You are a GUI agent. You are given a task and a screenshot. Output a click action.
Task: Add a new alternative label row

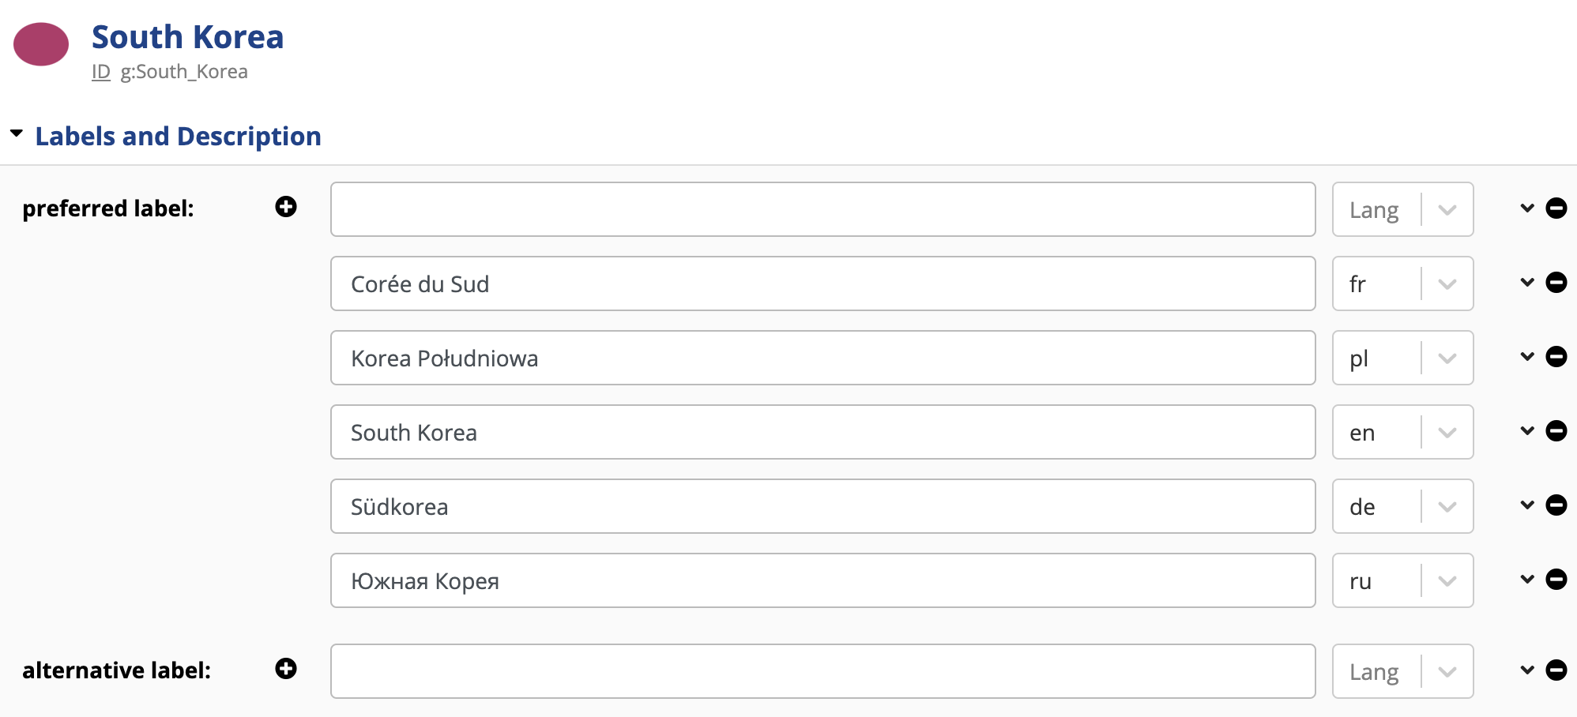point(286,669)
